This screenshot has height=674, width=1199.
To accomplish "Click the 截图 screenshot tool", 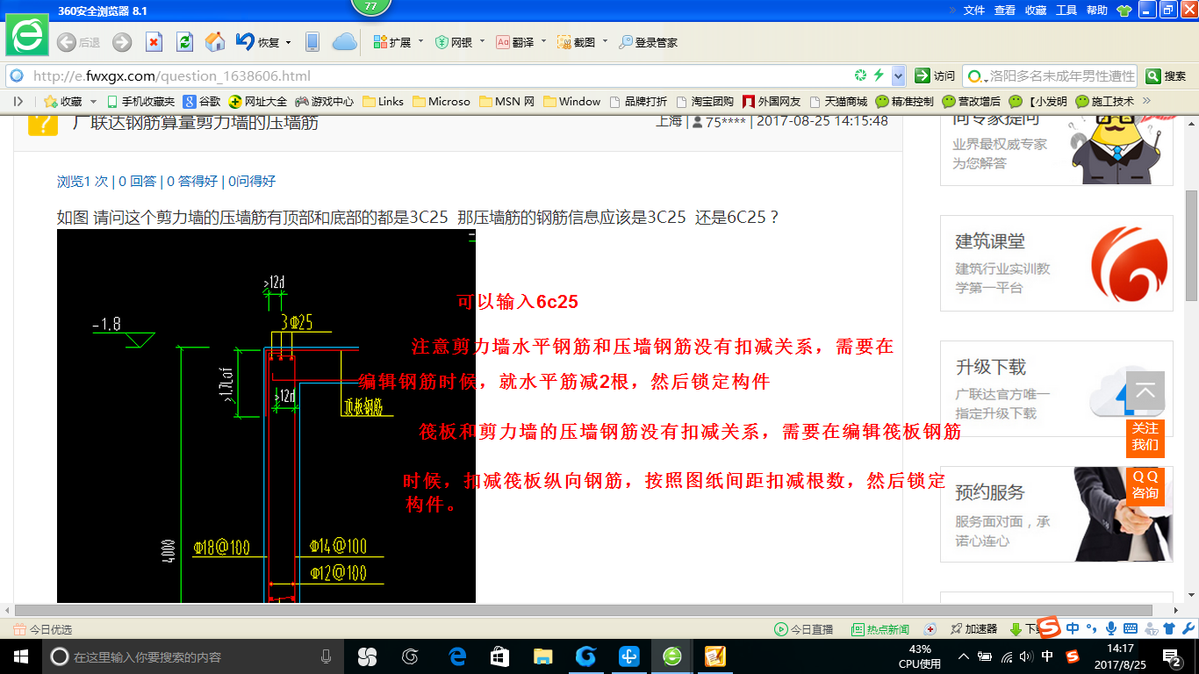I will pyautogui.click(x=577, y=42).
